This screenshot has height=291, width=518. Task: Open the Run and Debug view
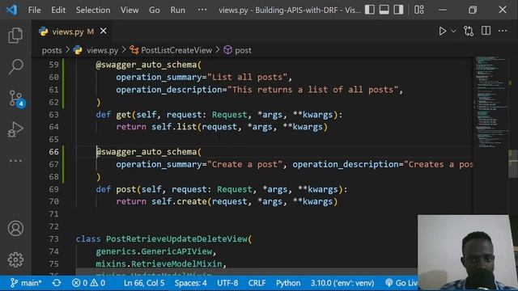coord(15,129)
